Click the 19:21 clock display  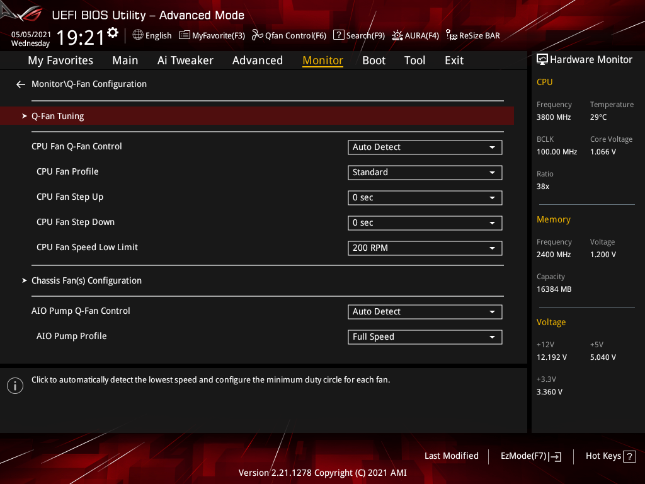click(x=80, y=38)
